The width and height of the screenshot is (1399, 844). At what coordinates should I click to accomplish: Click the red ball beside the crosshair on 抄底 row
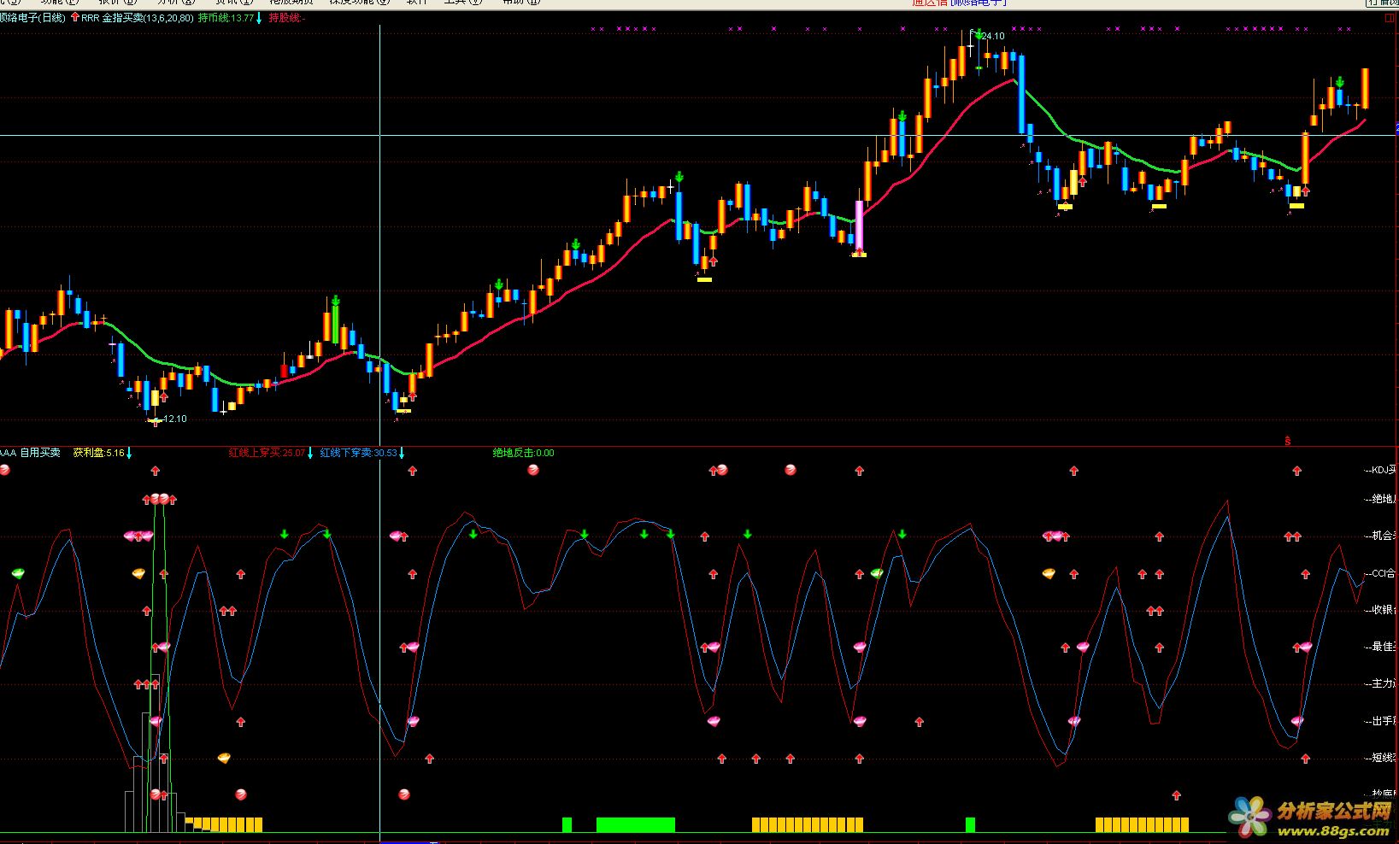pyautogui.click(x=404, y=794)
